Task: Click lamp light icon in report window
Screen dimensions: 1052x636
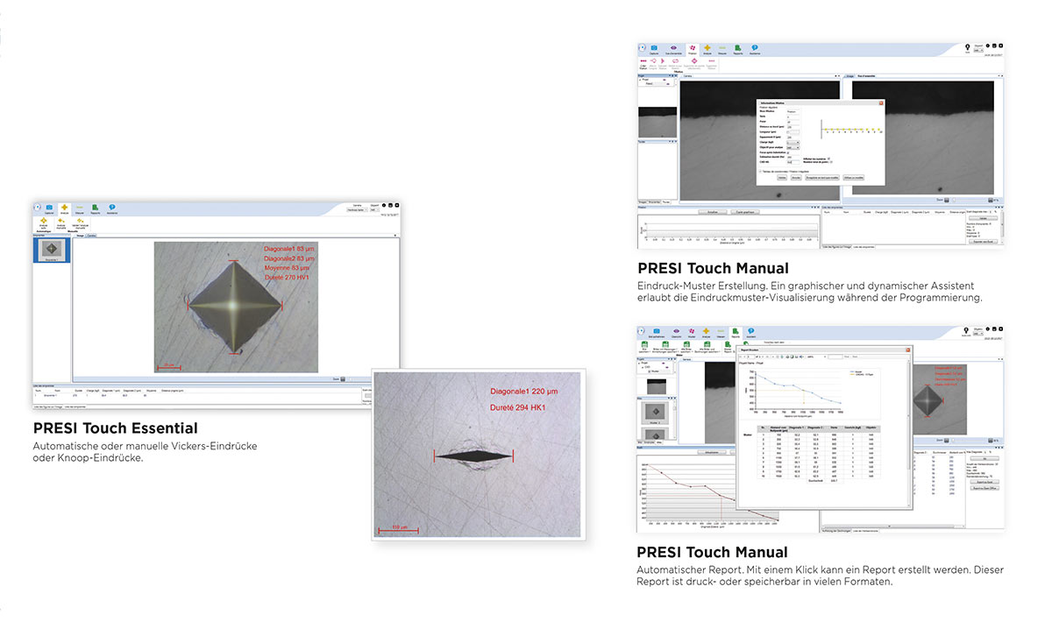Action: (x=965, y=330)
